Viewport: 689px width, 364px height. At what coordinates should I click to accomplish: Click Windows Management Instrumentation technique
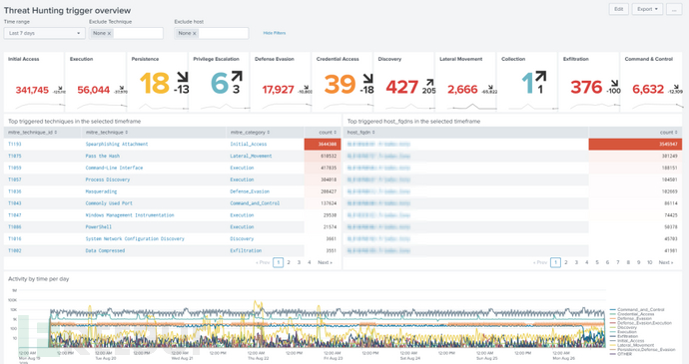click(130, 215)
